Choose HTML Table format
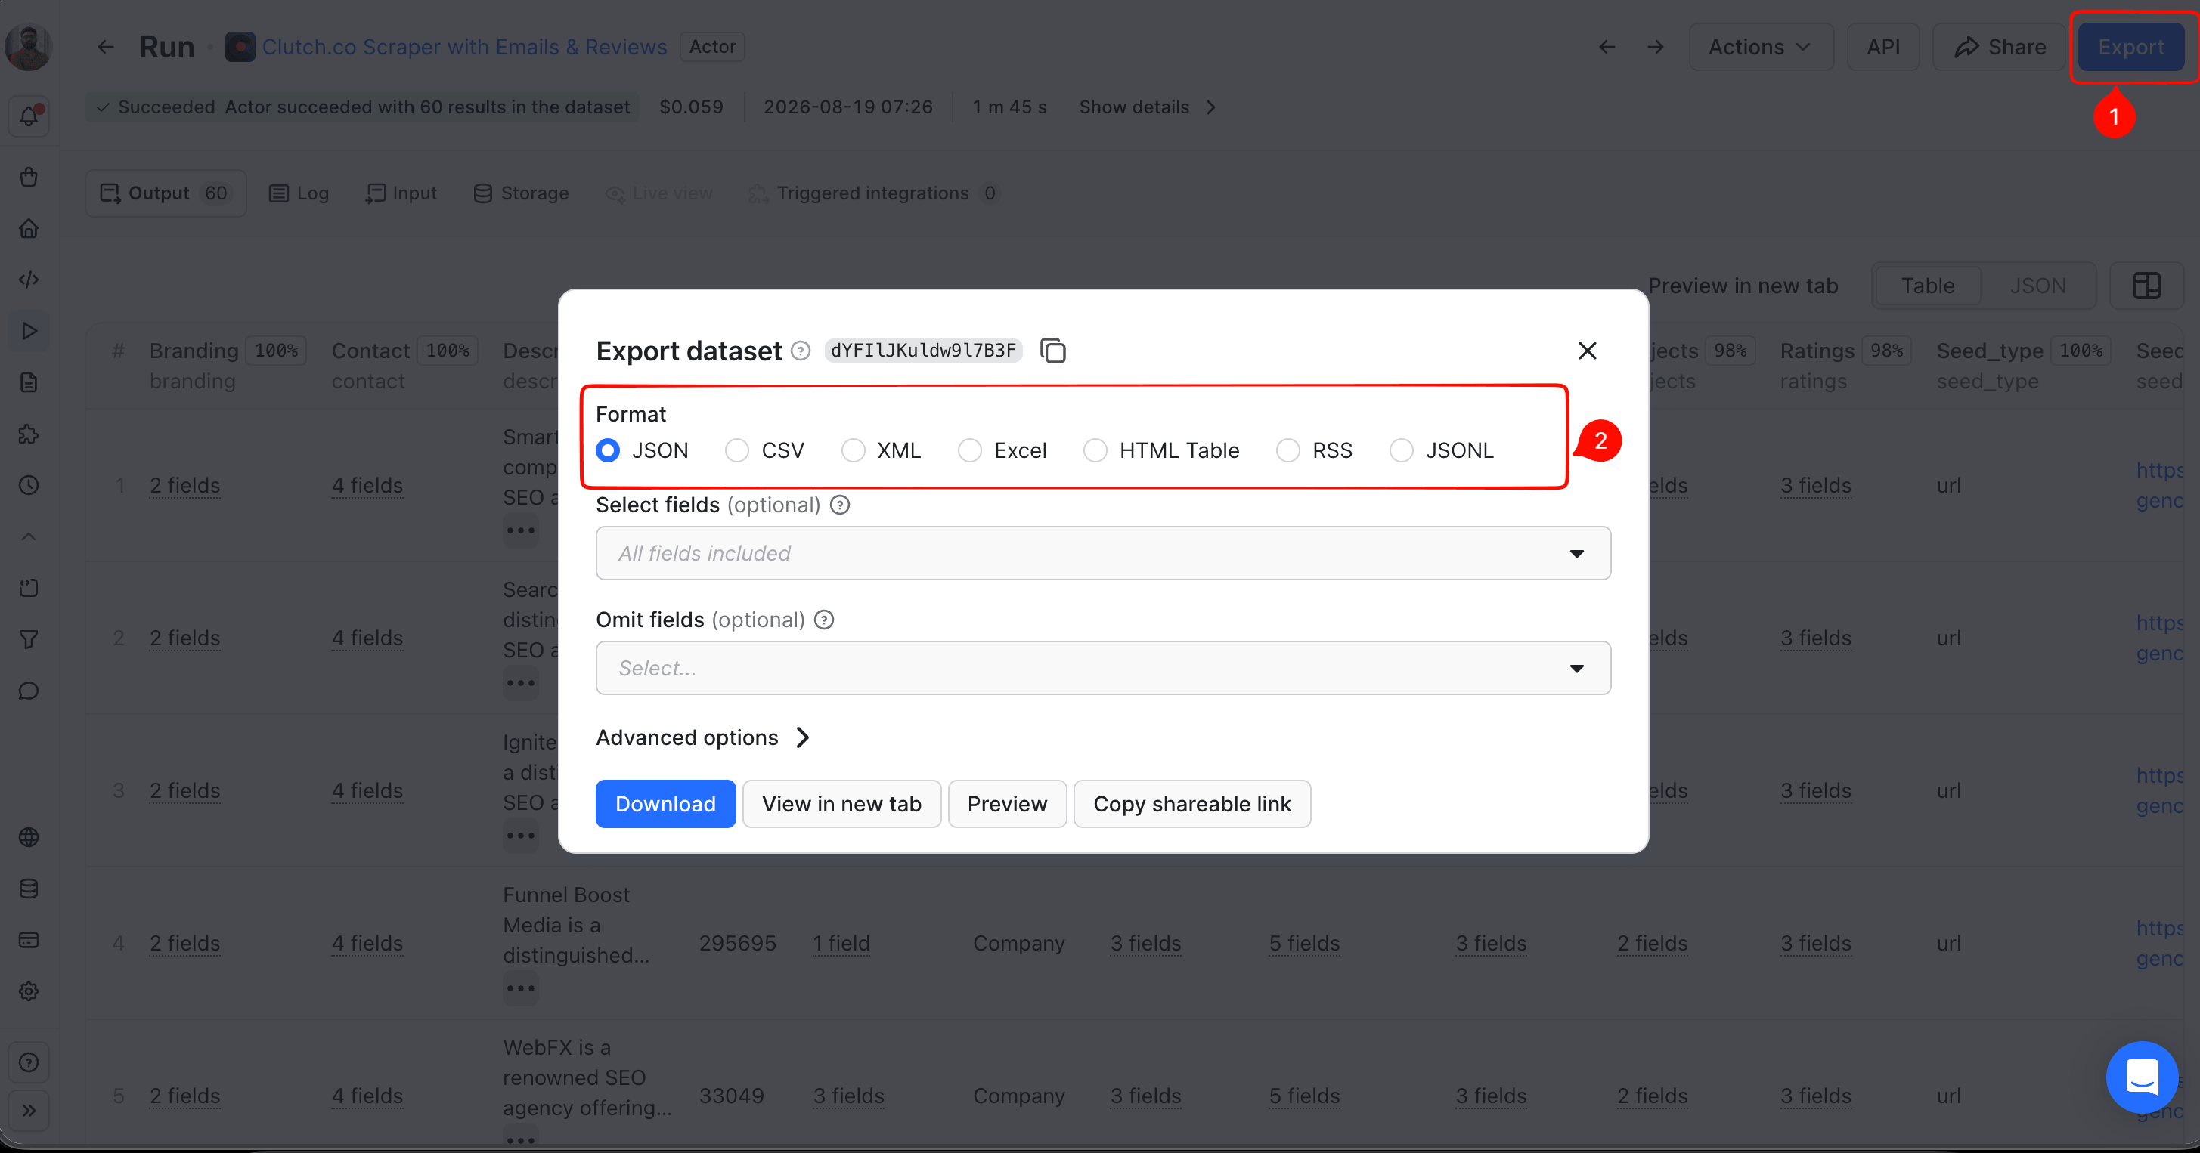The image size is (2200, 1153). tap(1095, 450)
